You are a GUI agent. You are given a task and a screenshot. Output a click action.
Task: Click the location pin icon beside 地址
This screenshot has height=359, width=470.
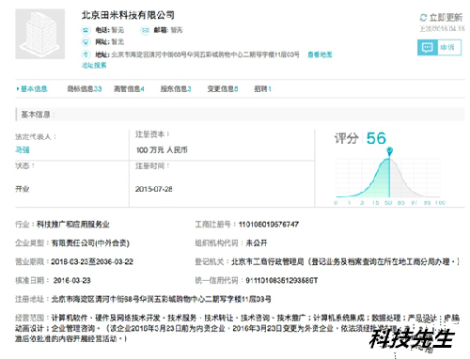pos(86,55)
